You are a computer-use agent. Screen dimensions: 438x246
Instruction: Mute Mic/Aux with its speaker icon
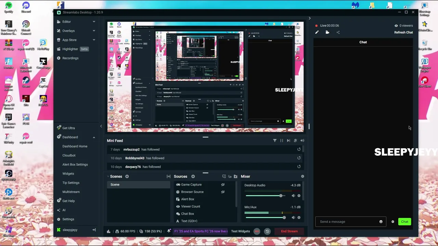pyautogui.click(x=293, y=217)
